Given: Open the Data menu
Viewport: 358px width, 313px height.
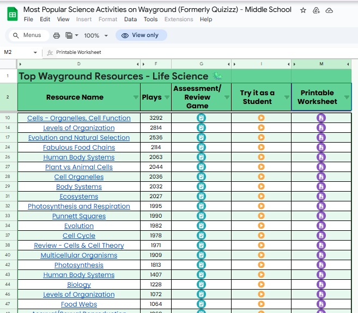Looking at the screenshot, I should pos(130,20).
